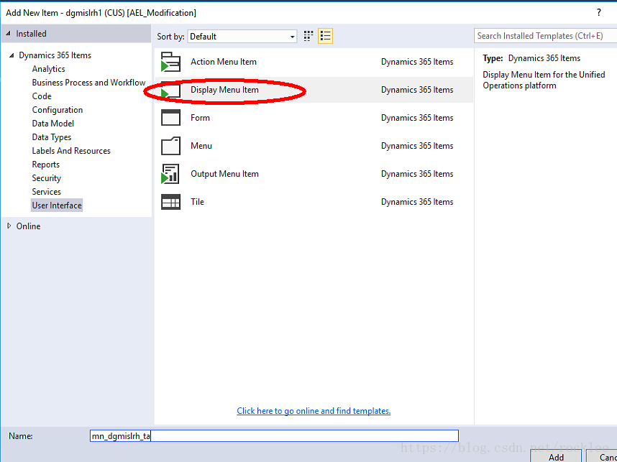Pick the Tile template icon

170,202
